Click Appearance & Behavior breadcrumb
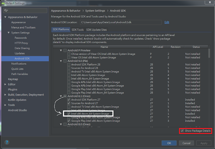 [x=66, y=11]
